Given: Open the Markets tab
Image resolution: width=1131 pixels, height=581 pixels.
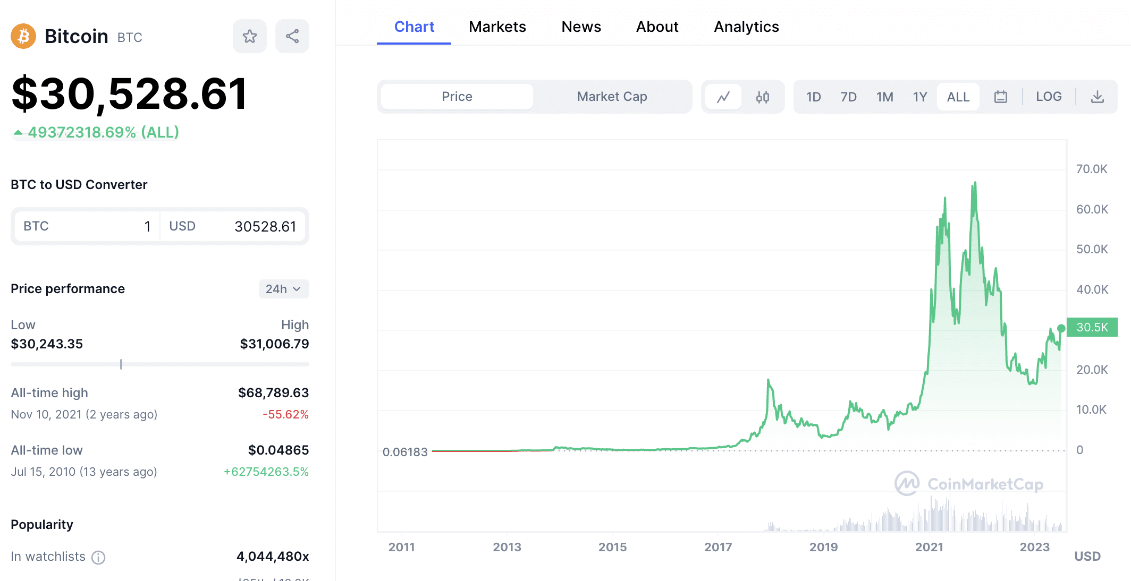Looking at the screenshot, I should pos(497,26).
